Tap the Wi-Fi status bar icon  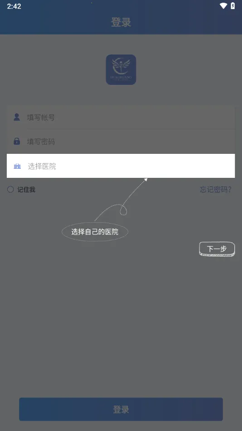[x=223, y=6]
